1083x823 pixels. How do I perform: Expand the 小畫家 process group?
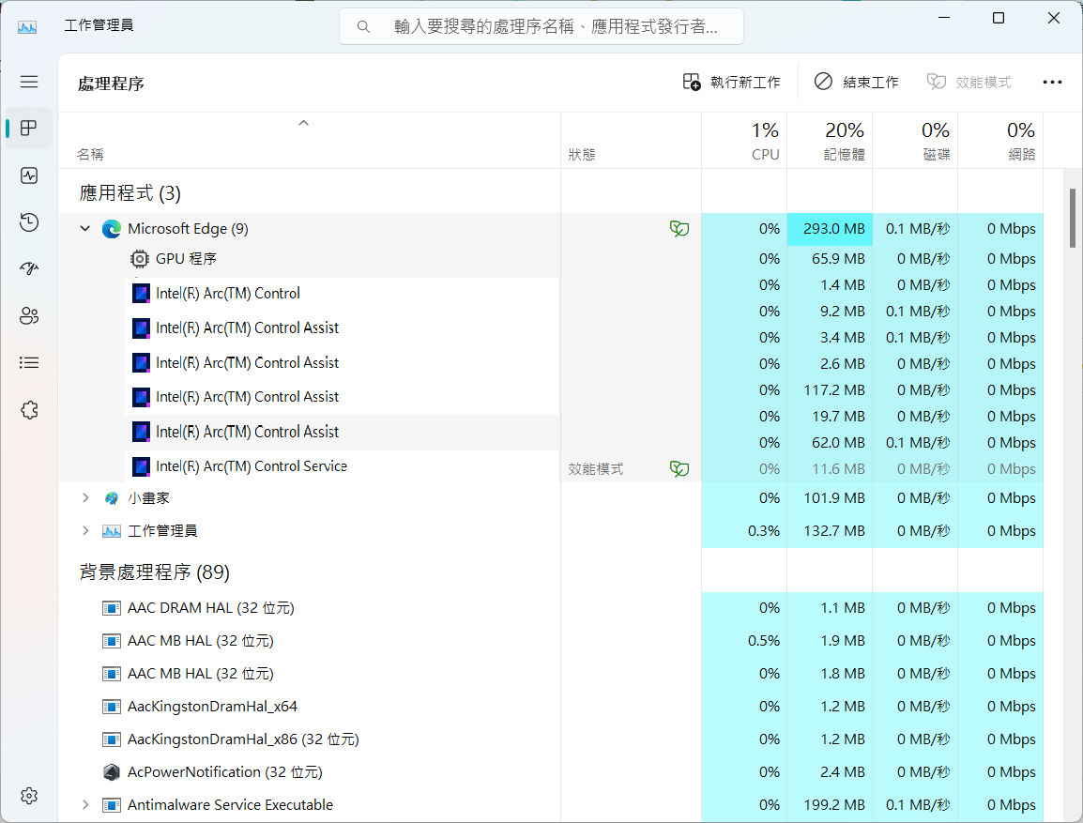click(85, 497)
